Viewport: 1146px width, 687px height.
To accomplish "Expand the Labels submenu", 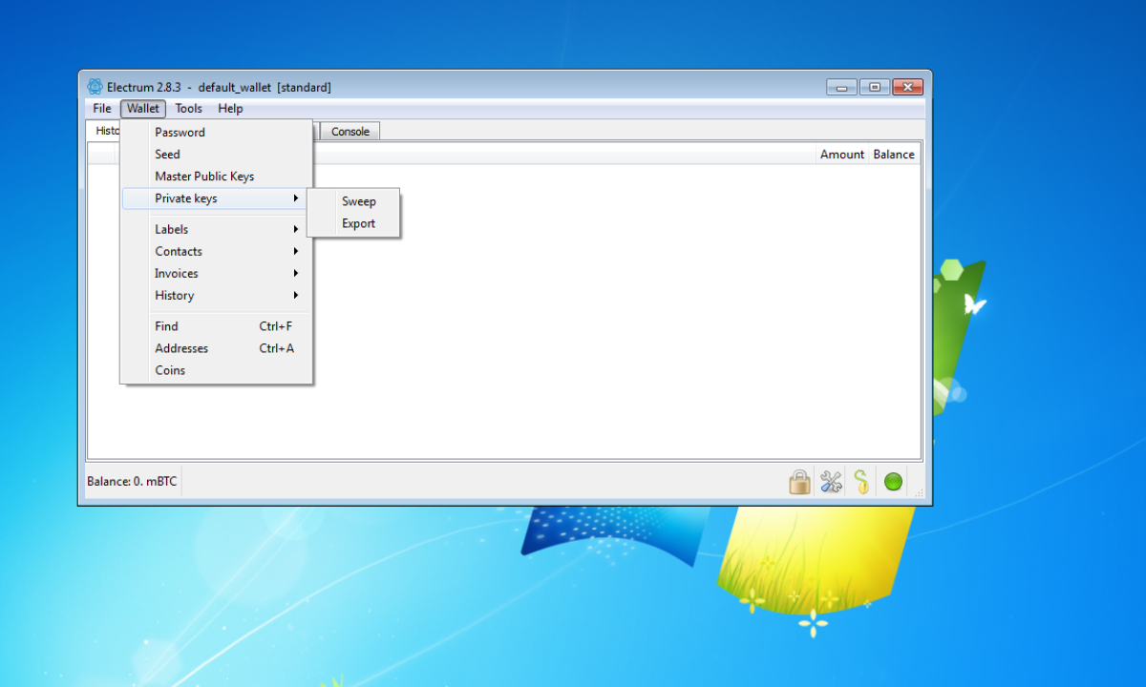I will (x=171, y=229).
